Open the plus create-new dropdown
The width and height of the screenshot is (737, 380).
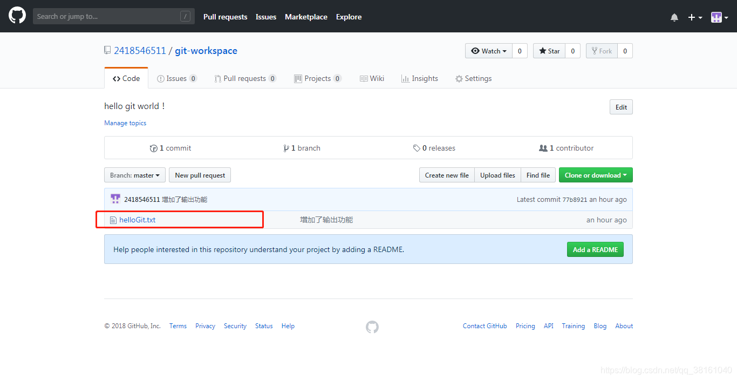coord(695,17)
